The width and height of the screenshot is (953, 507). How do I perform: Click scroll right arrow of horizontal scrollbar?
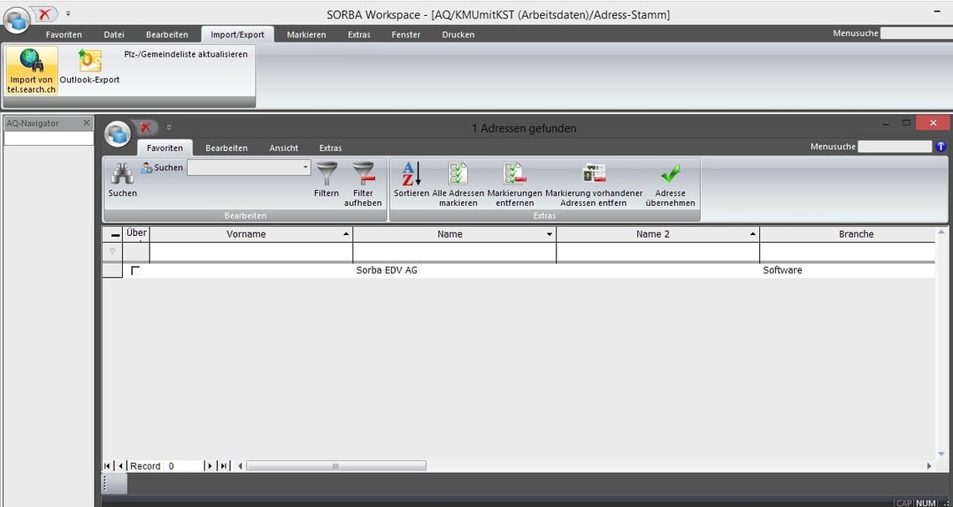pos(929,466)
